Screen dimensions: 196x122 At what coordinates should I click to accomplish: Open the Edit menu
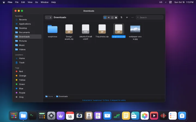pos(23,2)
